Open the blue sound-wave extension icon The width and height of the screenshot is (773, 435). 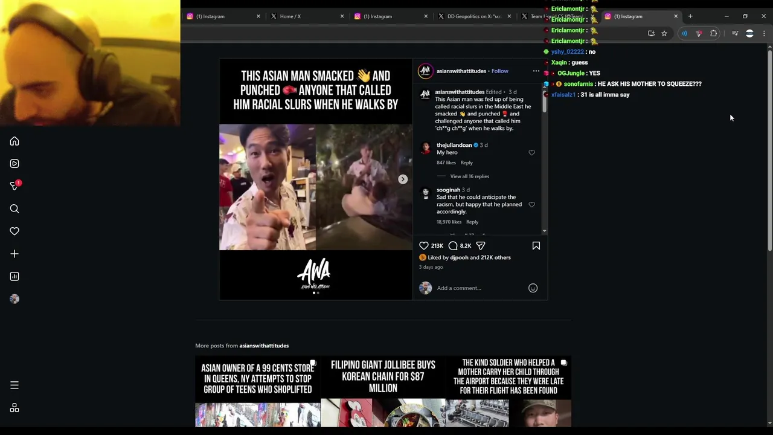(x=684, y=34)
